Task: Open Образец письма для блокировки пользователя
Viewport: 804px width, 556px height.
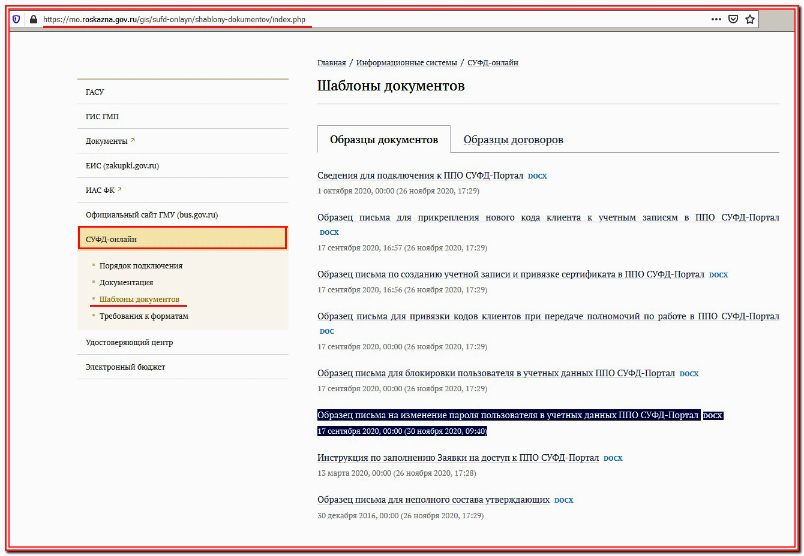Action: click(496, 373)
